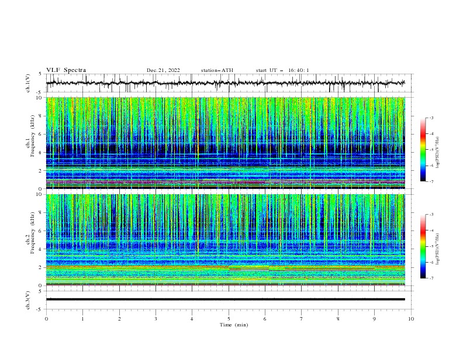
Task: Click inside the ch.1 spectrogram panel
Action: point(226,143)
